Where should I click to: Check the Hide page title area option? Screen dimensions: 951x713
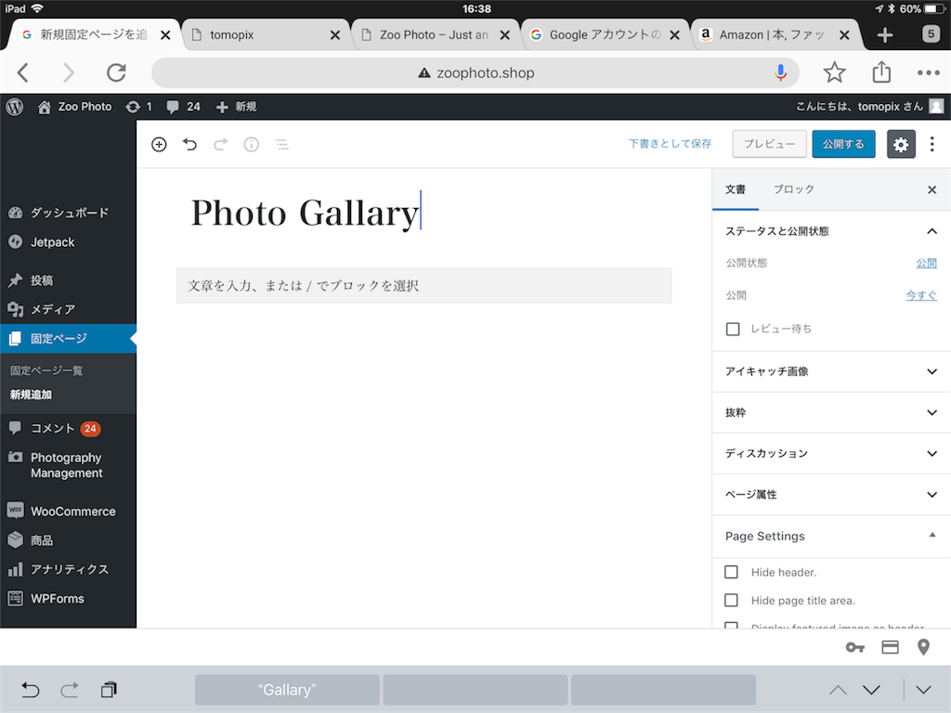coord(732,600)
